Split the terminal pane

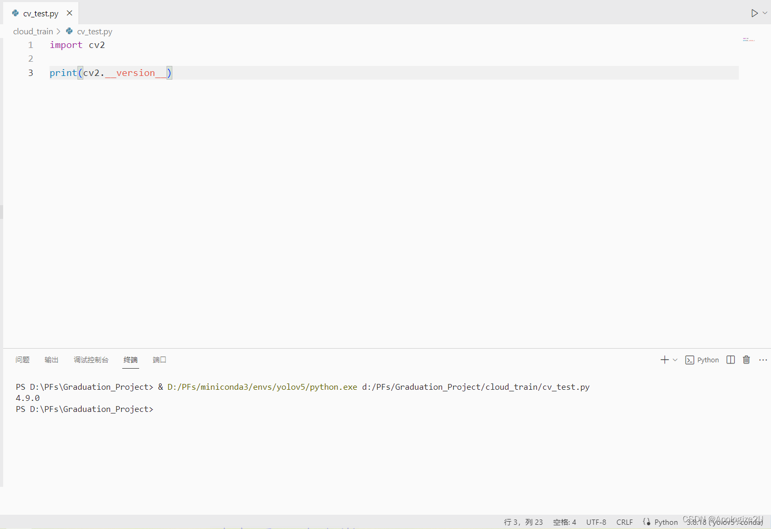click(x=730, y=360)
